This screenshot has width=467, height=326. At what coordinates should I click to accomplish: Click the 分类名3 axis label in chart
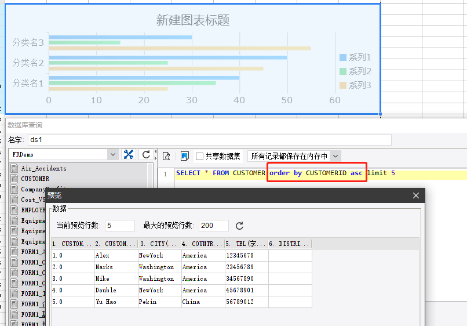tap(28, 43)
